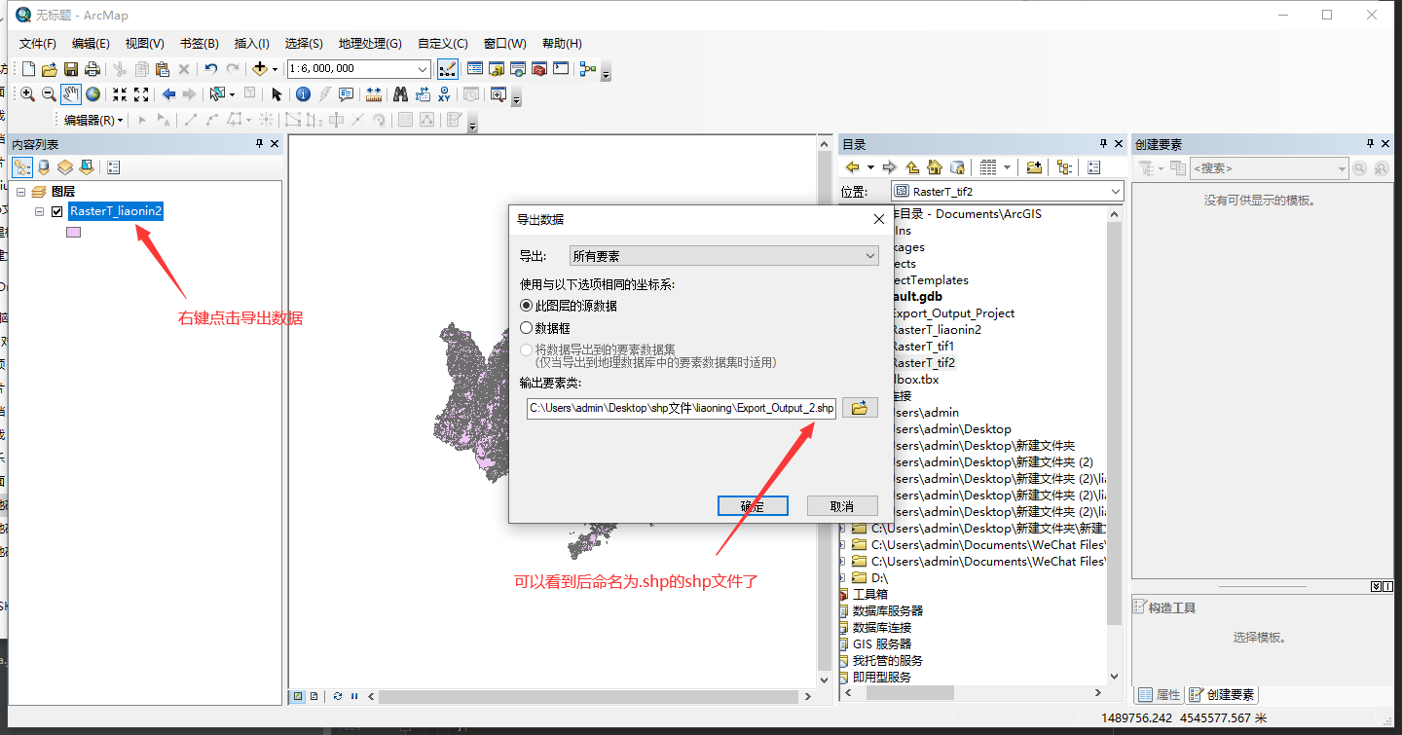Open the Identify tool
The width and height of the screenshot is (1402, 735).
pyautogui.click(x=302, y=94)
